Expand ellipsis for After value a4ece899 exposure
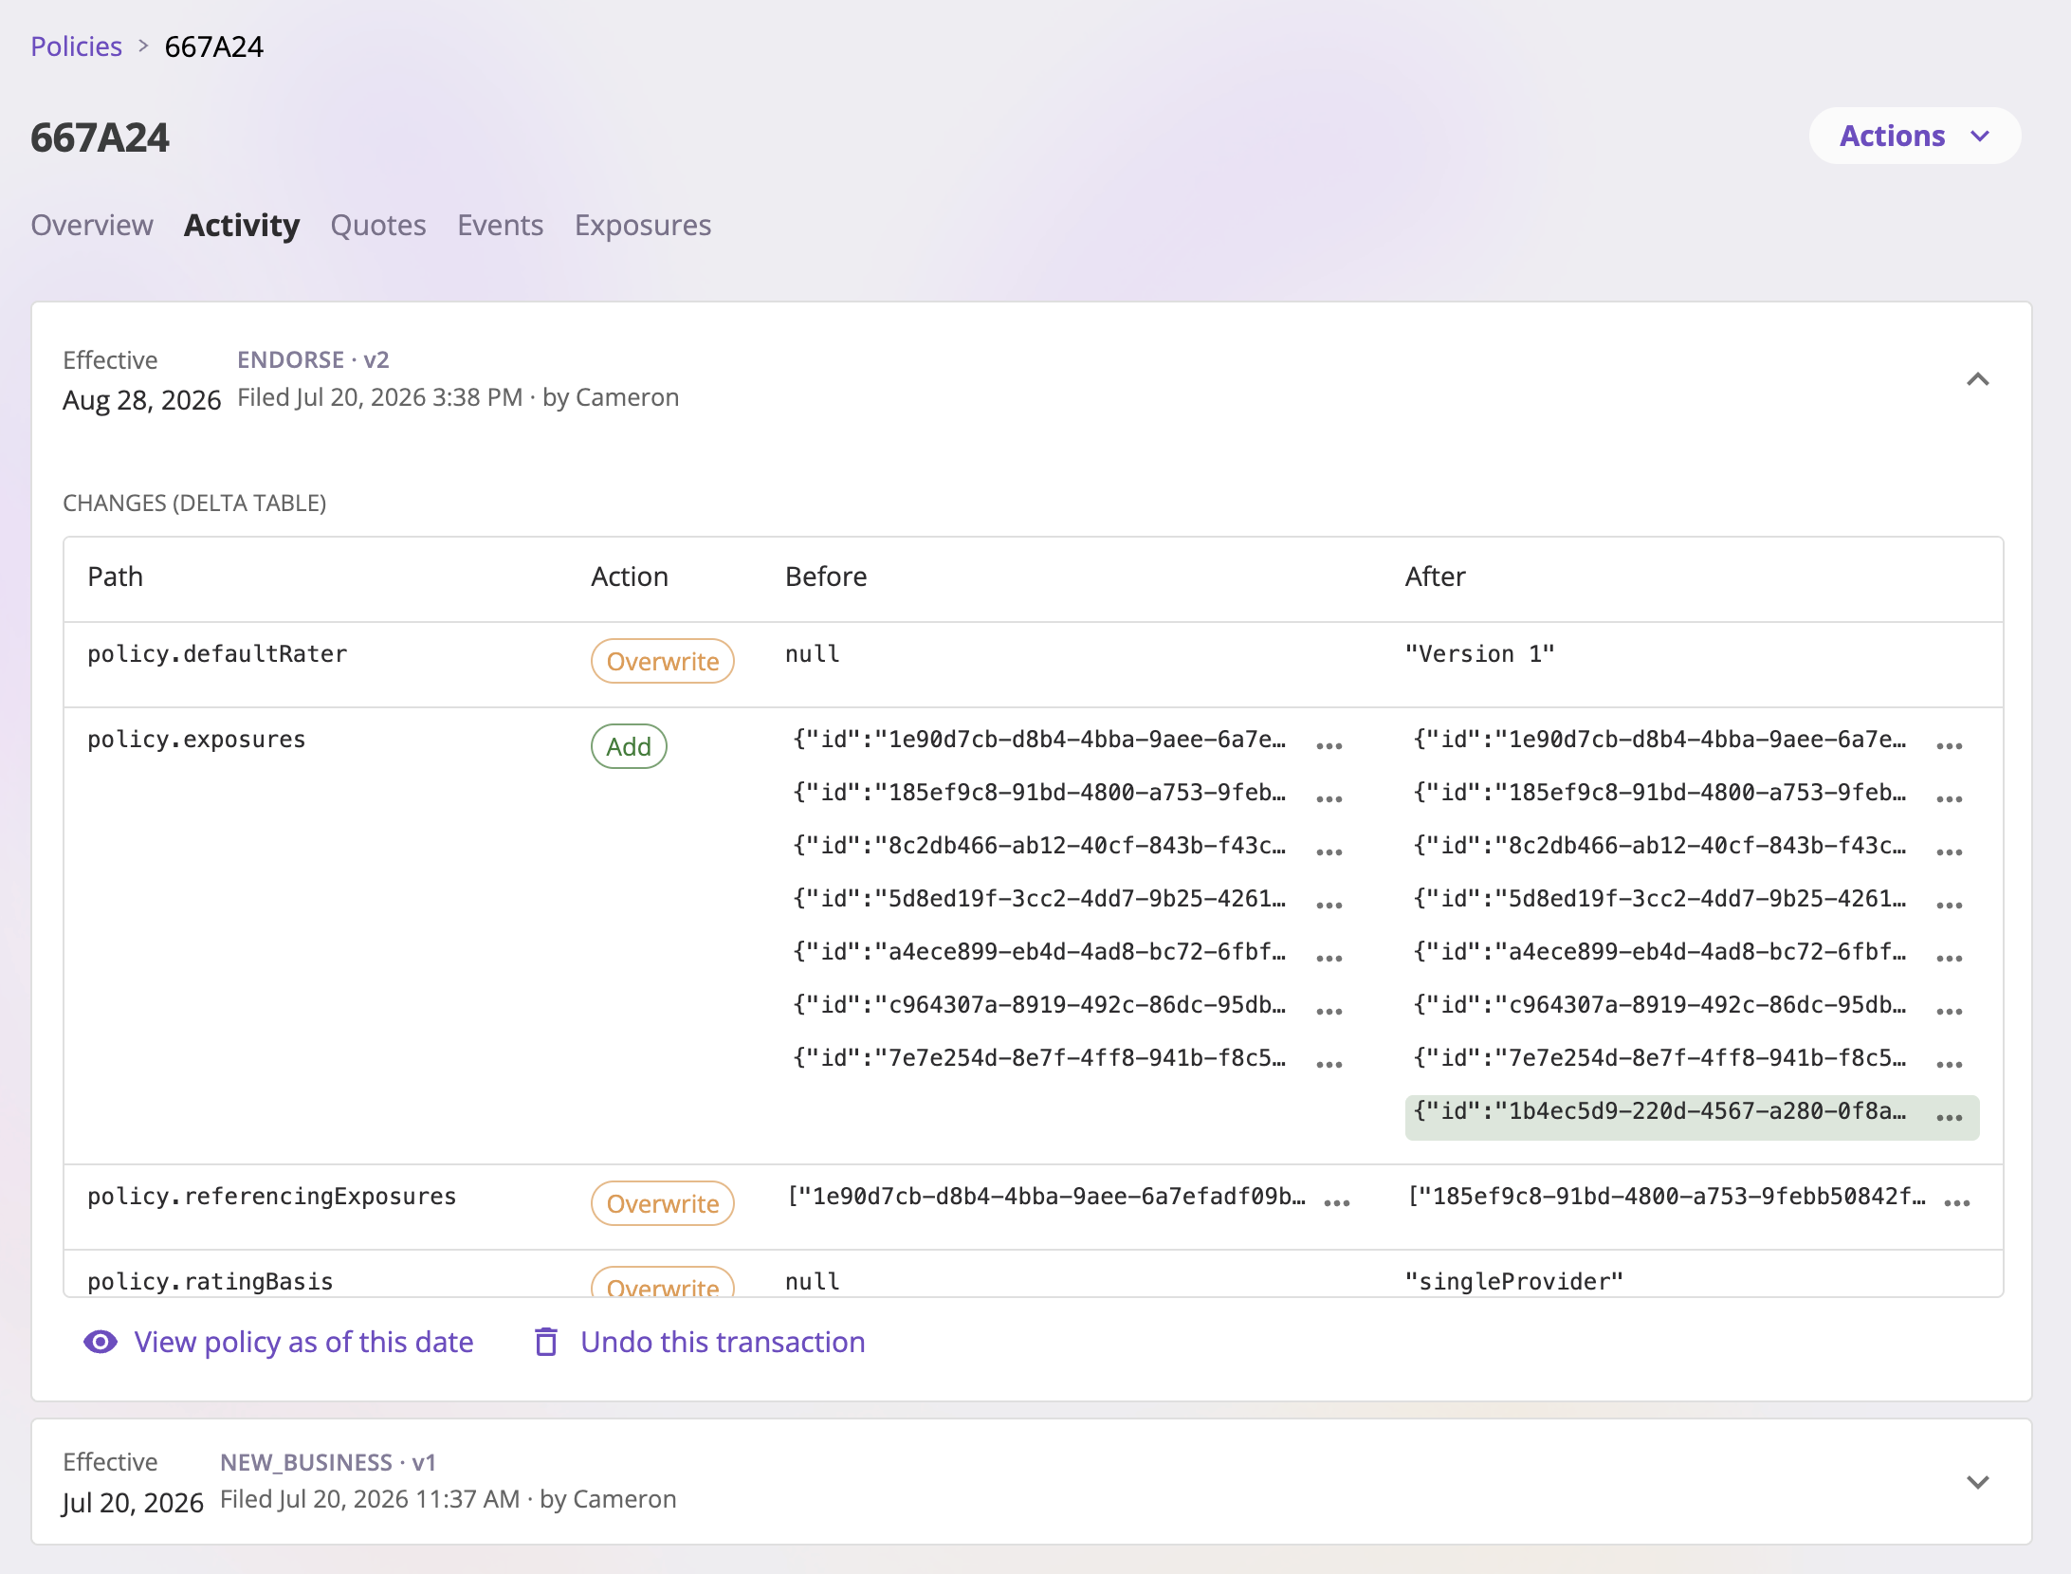Viewport: 2071px width, 1574px height. pos(1950,958)
